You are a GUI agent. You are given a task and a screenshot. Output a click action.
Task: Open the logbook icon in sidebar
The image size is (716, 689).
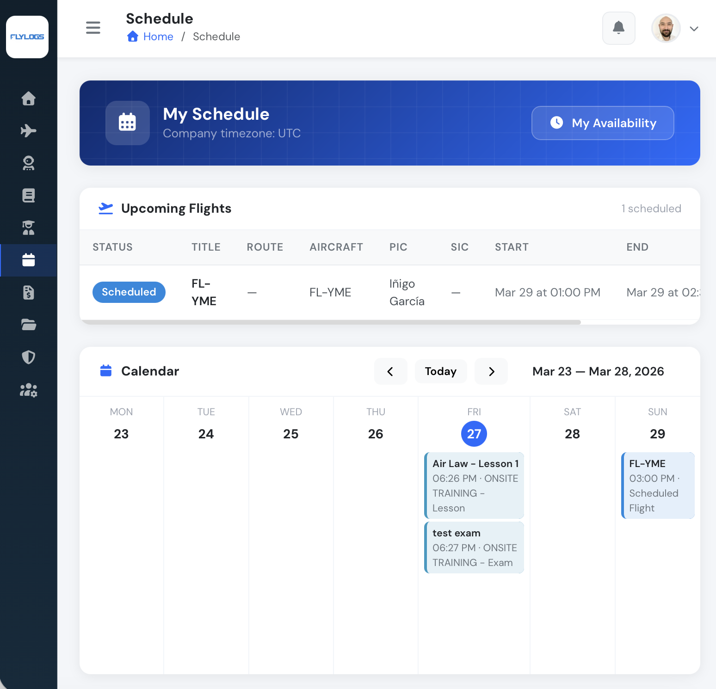point(29,196)
